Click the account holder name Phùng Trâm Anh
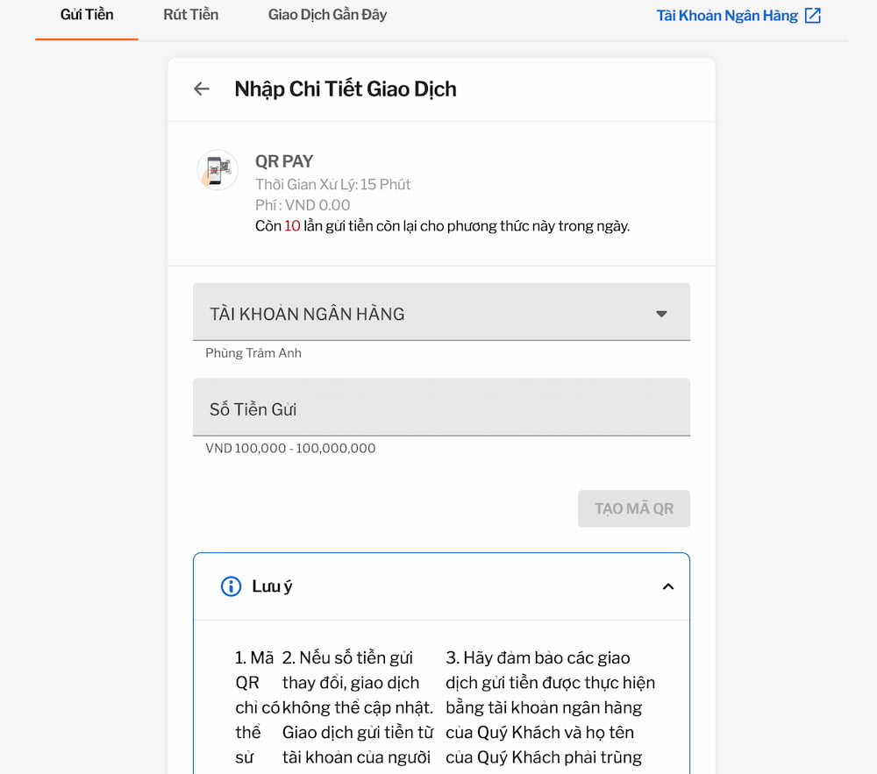The image size is (877, 774). point(253,353)
